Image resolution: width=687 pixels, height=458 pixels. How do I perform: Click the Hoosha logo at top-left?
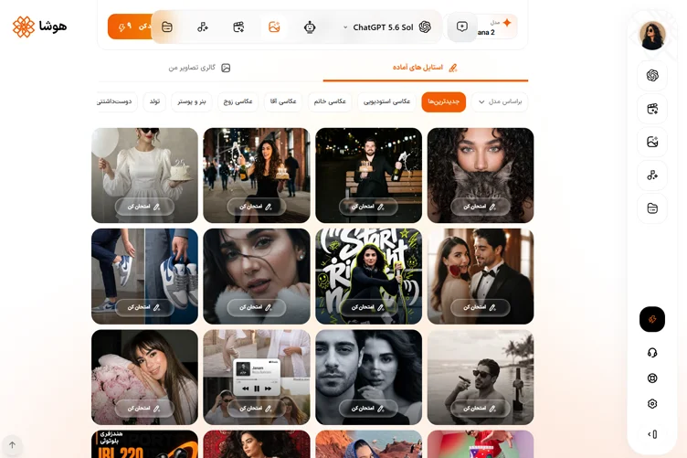coord(39,27)
